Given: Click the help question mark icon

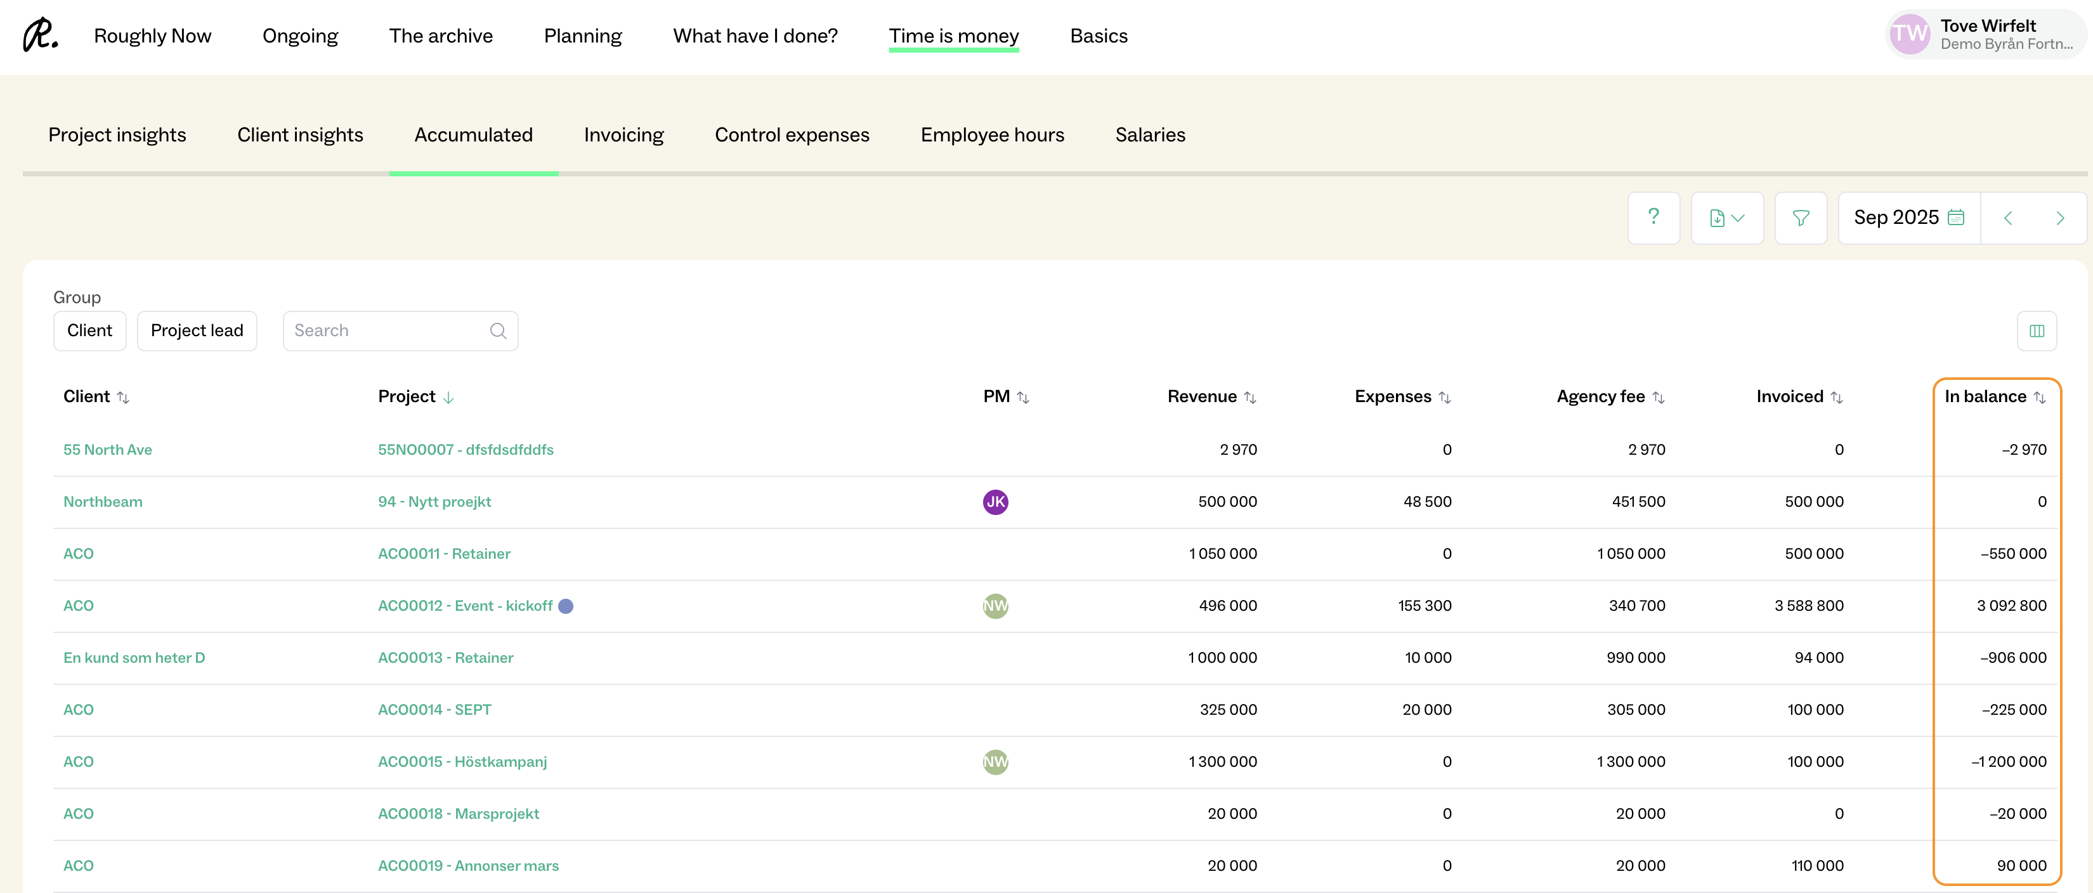Looking at the screenshot, I should 1653,217.
